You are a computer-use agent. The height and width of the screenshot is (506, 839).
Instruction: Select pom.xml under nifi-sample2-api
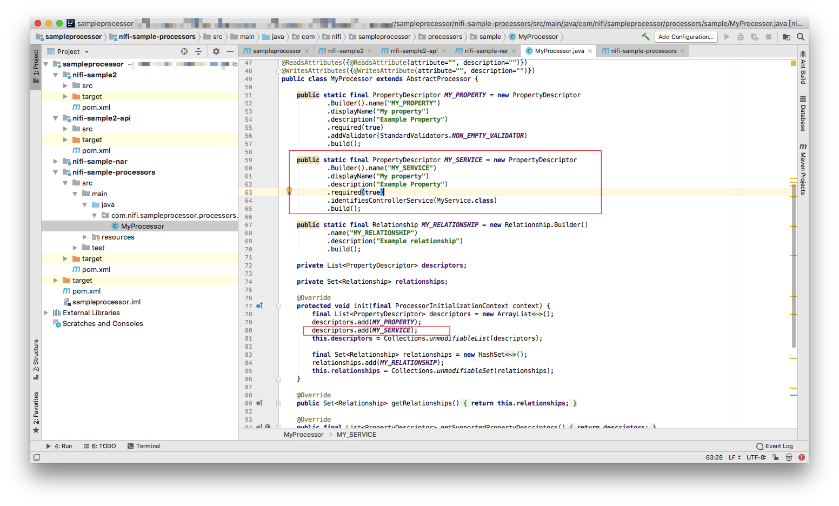[x=96, y=151]
